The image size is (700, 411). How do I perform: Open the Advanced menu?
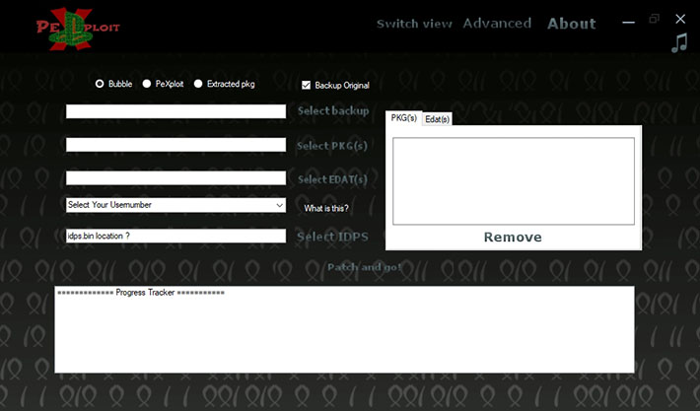(x=497, y=24)
